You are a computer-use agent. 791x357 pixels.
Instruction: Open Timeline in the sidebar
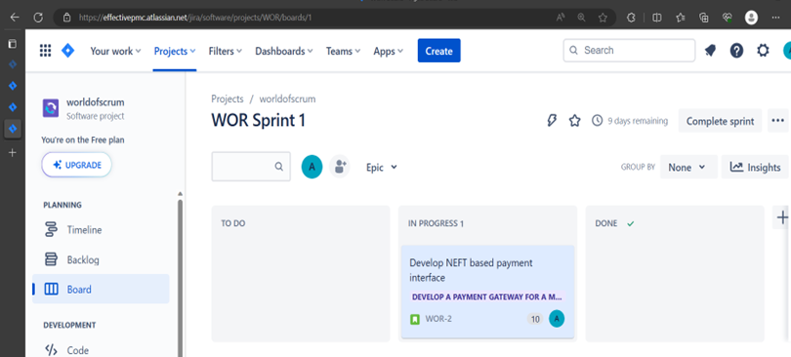(x=101, y=229)
